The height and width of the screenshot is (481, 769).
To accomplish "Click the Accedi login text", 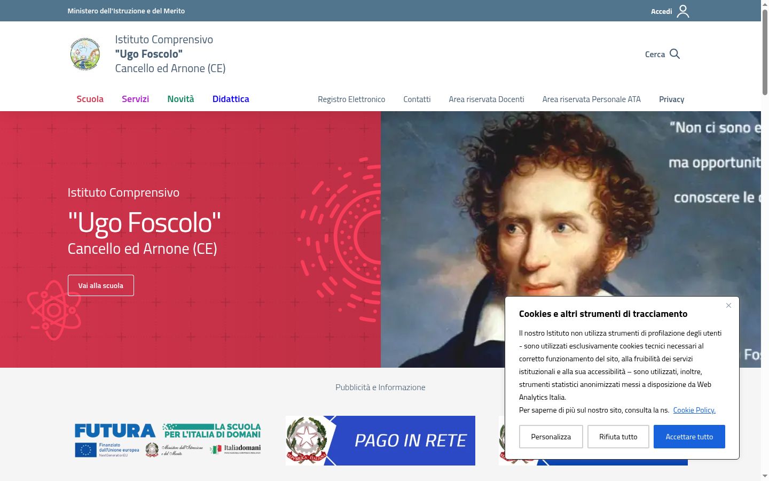I will click(661, 11).
